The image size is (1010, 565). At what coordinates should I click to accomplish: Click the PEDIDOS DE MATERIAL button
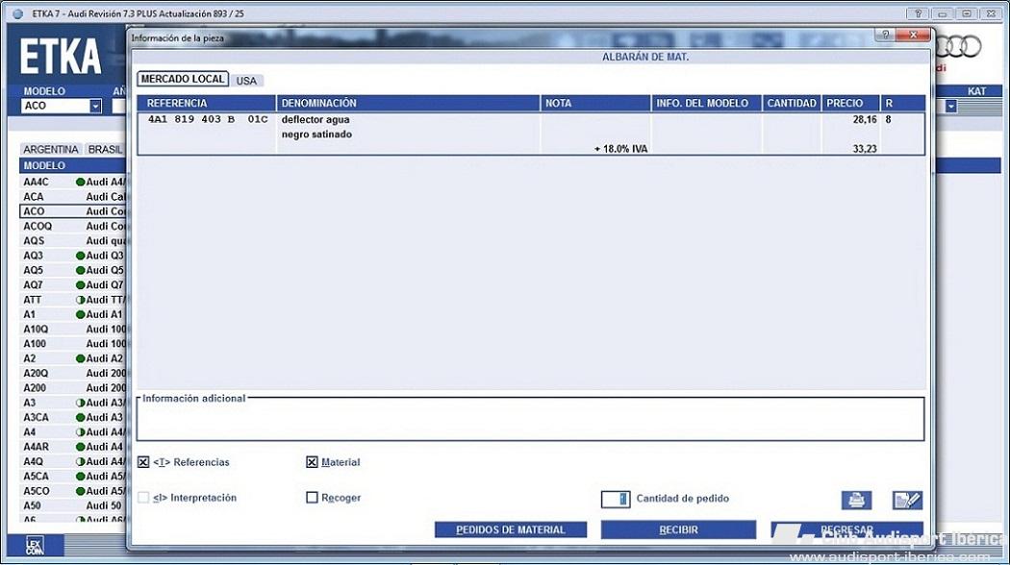tap(510, 529)
